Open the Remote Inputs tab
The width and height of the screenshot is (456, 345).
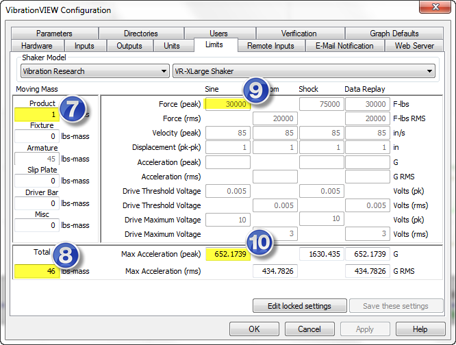click(x=270, y=46)
